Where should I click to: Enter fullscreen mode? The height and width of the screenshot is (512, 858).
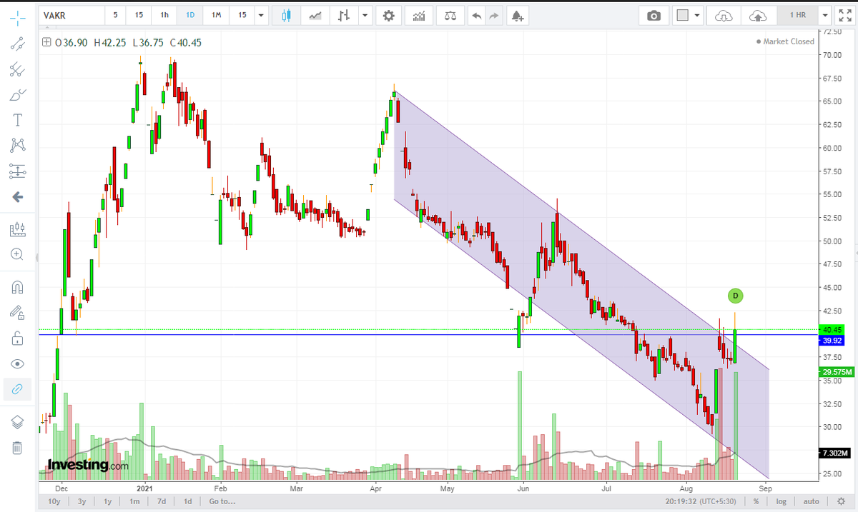[x=844, y=15]
